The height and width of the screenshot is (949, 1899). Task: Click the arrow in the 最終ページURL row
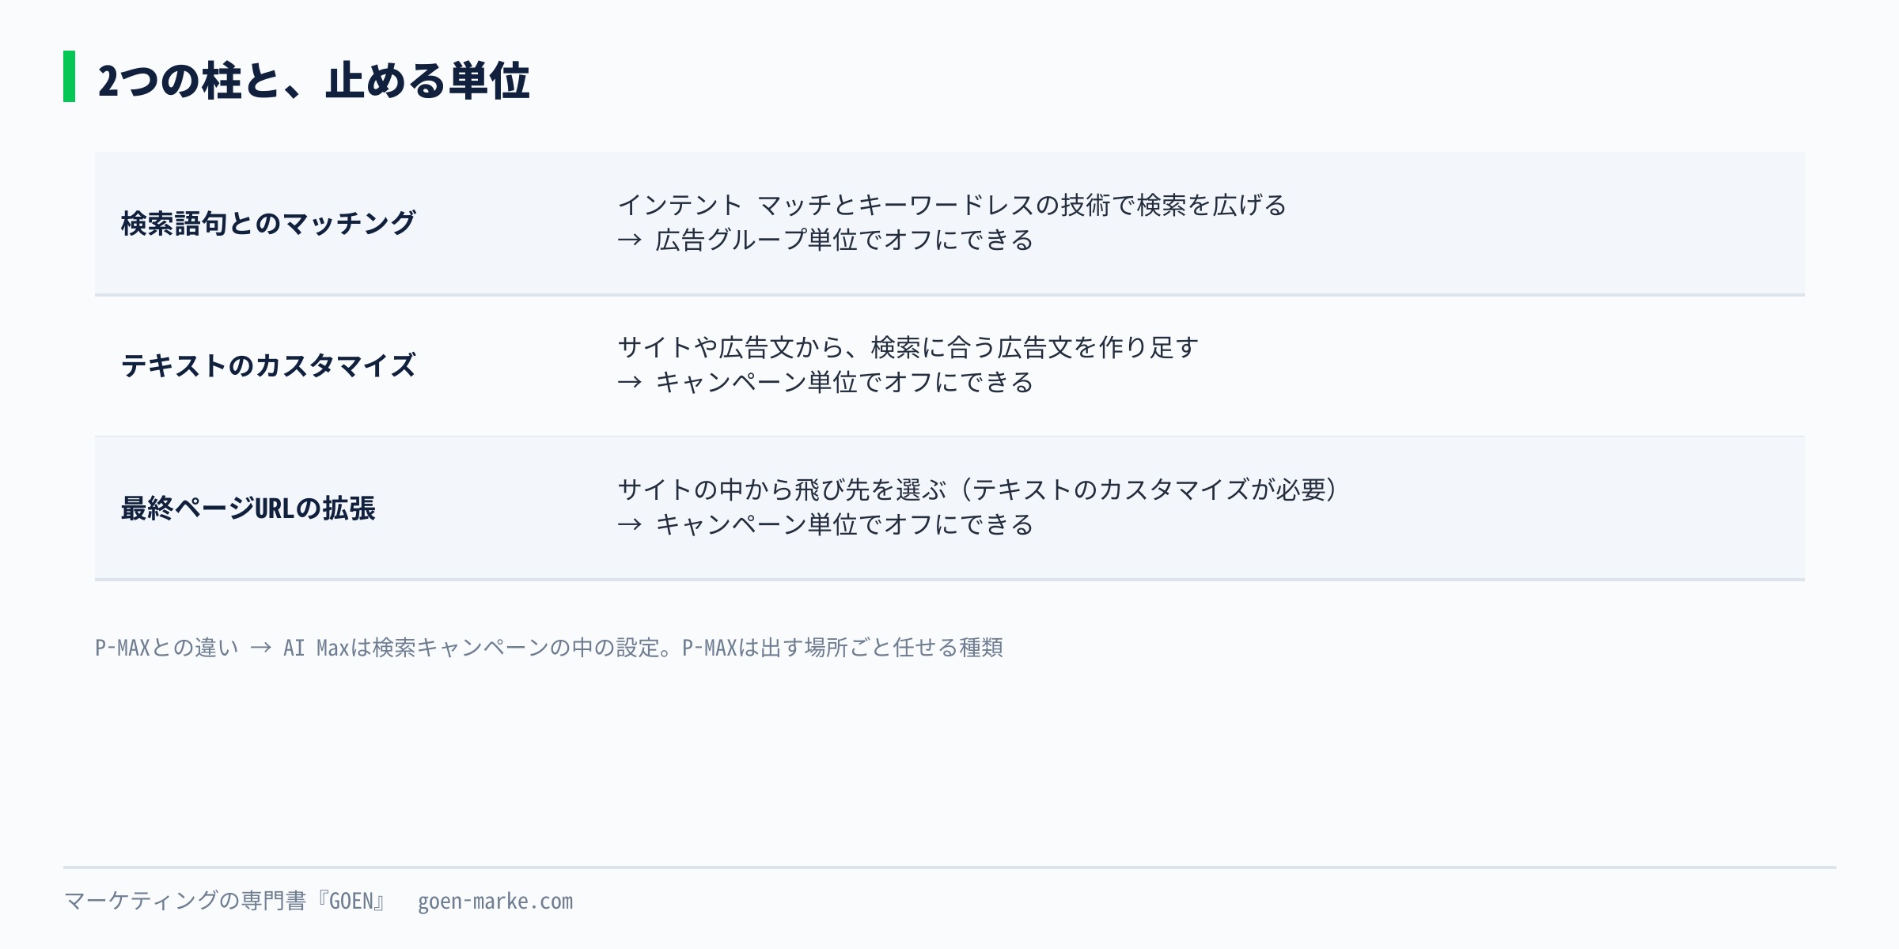pos(630,524)
